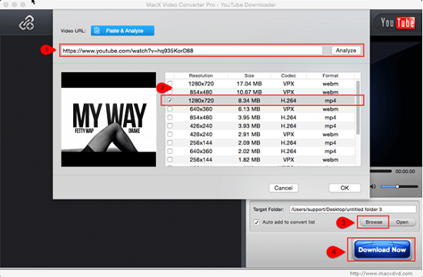Click the format list vertical scrollbar

pyautogui.click(x=358, y=107)
